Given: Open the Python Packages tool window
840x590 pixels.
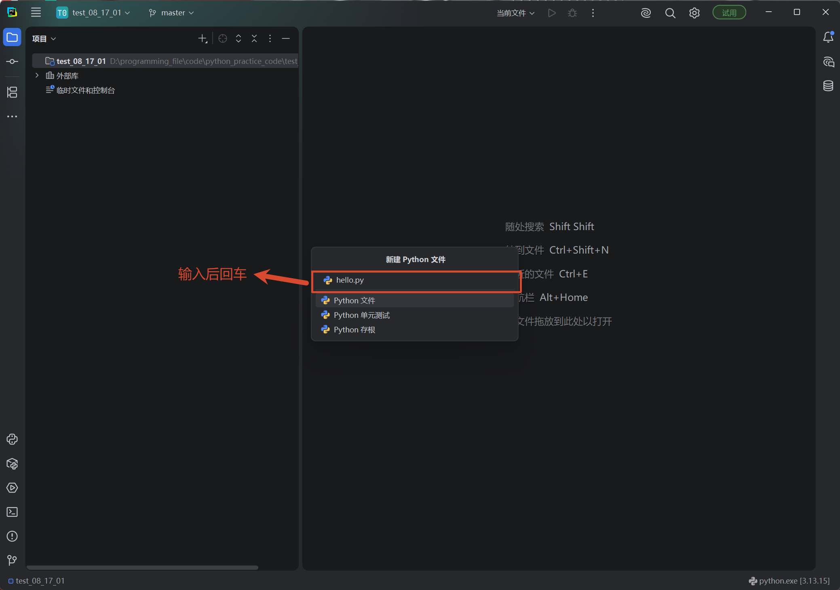Looking at the screenshot, I should pos(12,463).
